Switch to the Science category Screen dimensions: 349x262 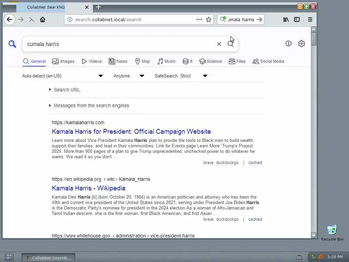[x=211, y=61]
